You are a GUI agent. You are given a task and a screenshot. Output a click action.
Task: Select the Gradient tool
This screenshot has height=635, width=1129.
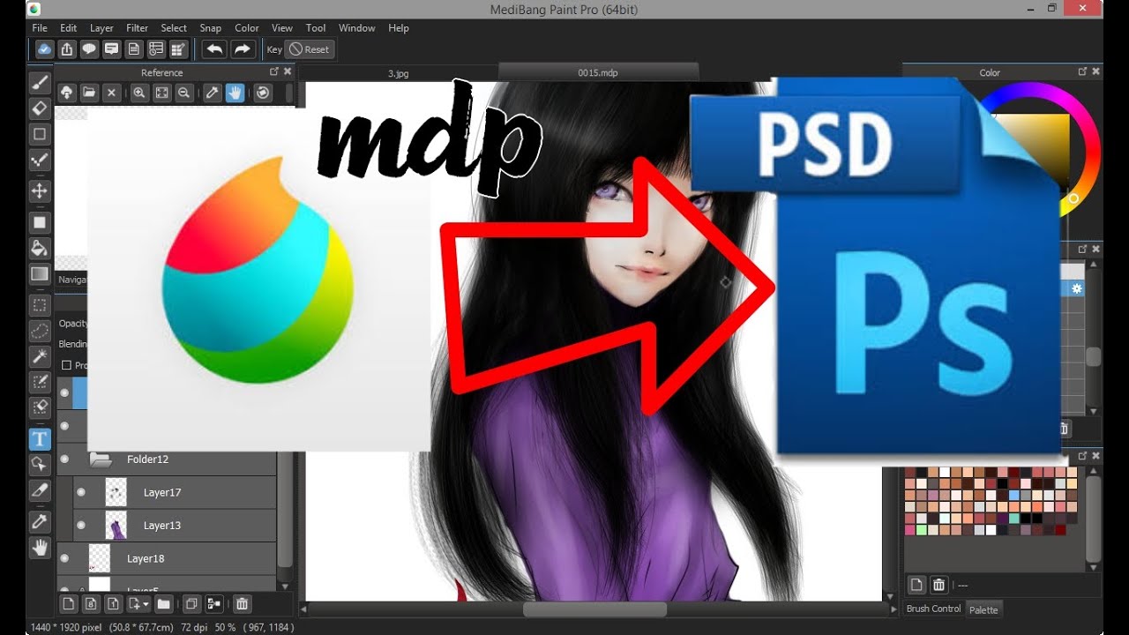point(40,273)
